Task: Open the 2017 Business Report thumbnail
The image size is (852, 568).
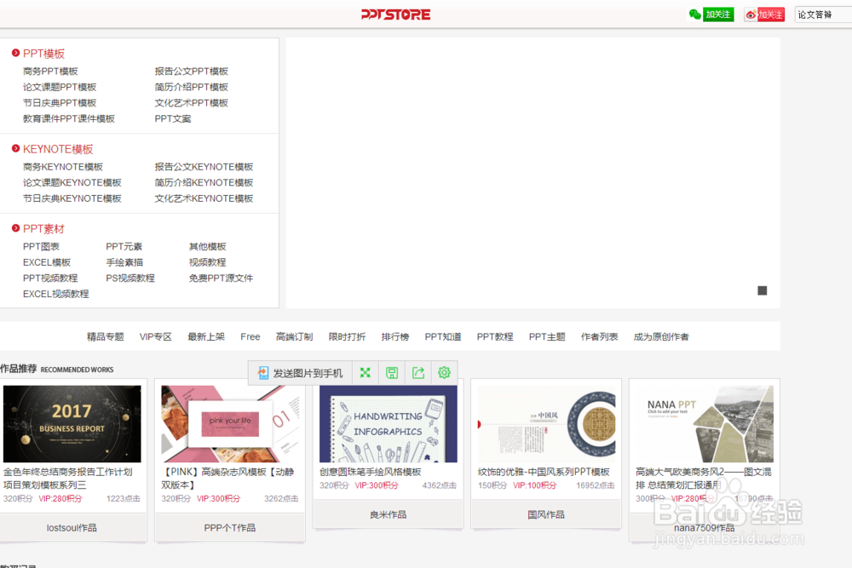Action: [x=72, y=423]
